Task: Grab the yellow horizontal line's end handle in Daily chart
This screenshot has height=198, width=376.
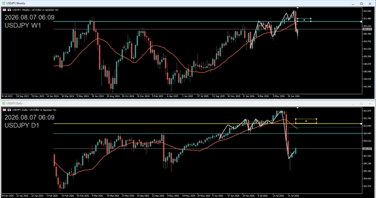Action: 361,124
